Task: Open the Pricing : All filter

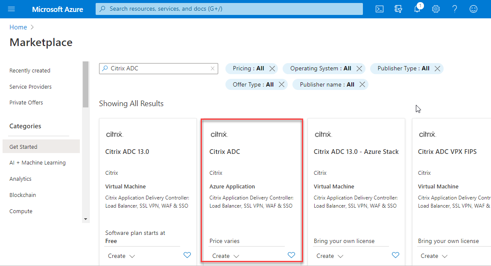Action: coord(248,69)
